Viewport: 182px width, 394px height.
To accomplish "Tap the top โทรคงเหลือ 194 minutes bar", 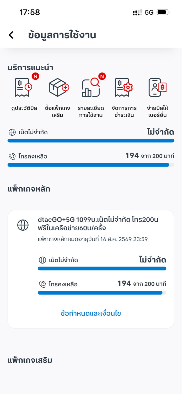I will [x=91, y=165].
